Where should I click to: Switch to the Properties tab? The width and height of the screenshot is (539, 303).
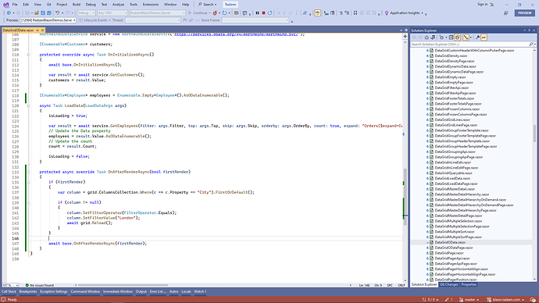pos(469,285)
